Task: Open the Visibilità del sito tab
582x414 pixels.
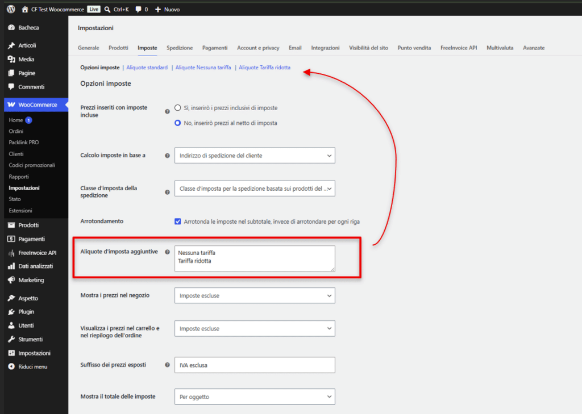Action: point(368,48)
